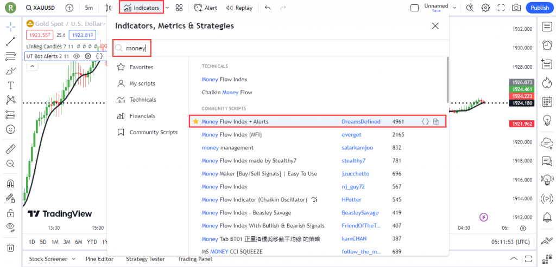This screenshot has height=267, width=556.
Task: Click the trash remove objects icon
Action: pos(11,247)
